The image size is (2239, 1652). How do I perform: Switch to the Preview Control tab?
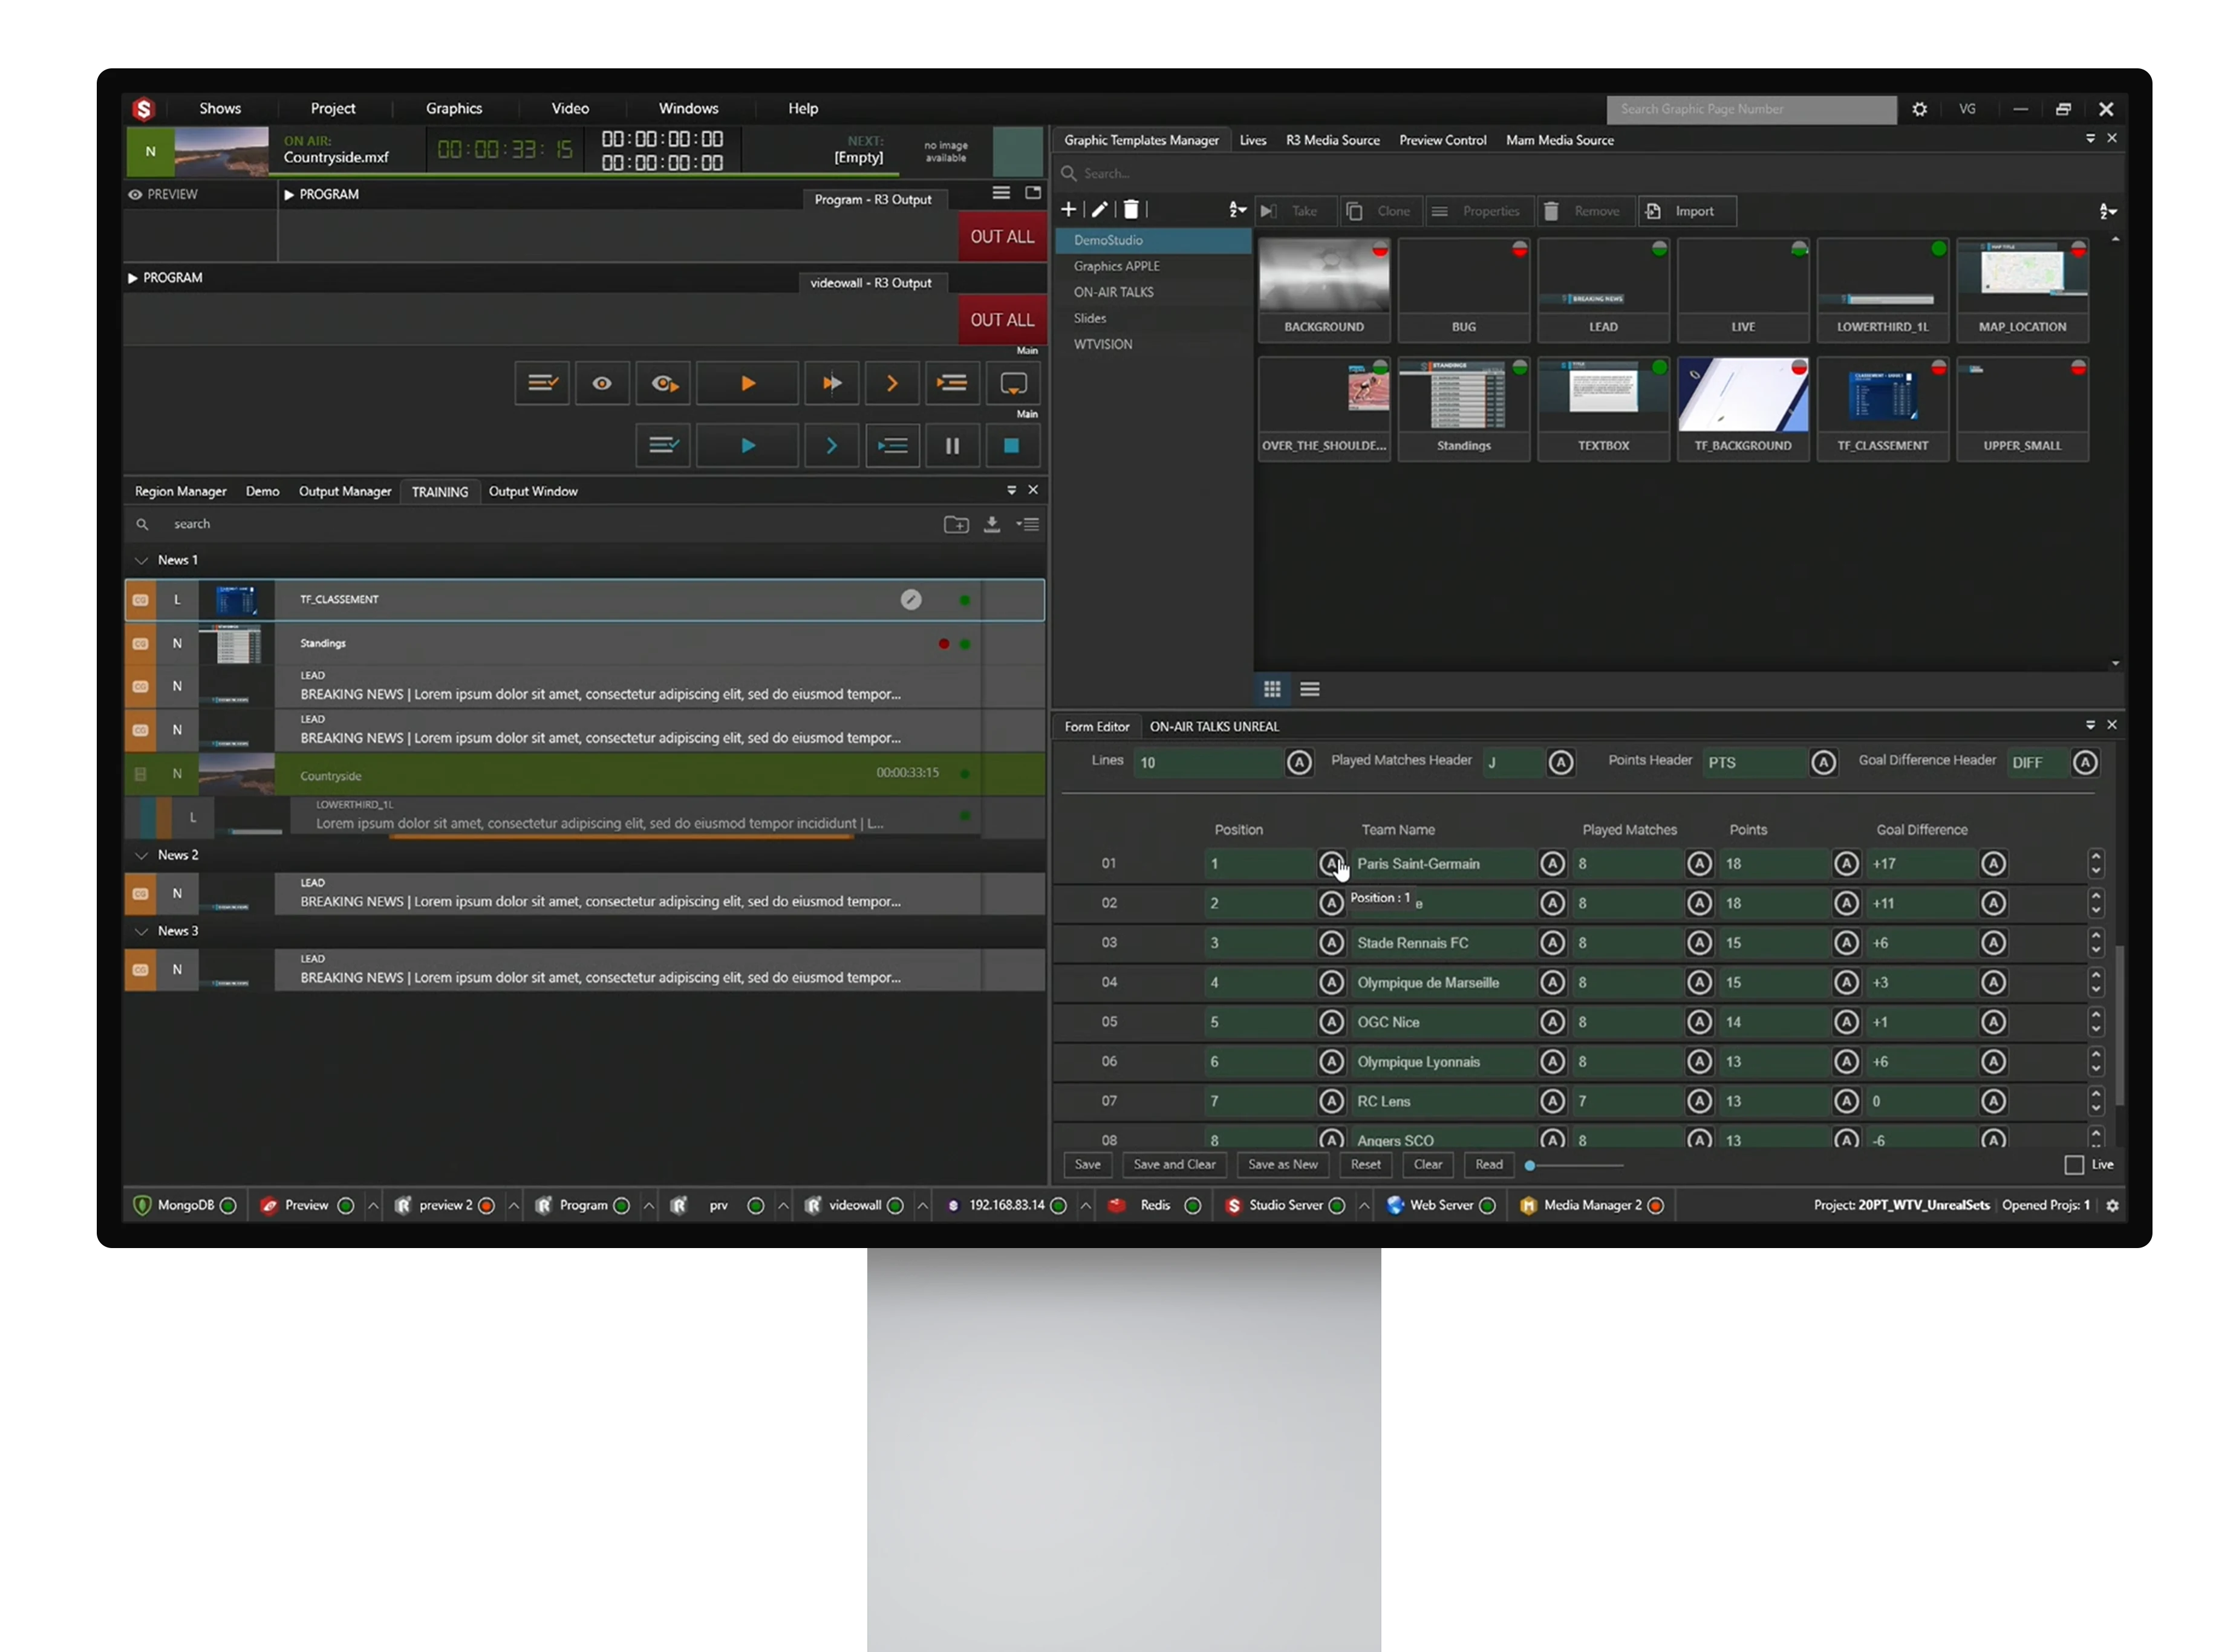point(1442,140)
